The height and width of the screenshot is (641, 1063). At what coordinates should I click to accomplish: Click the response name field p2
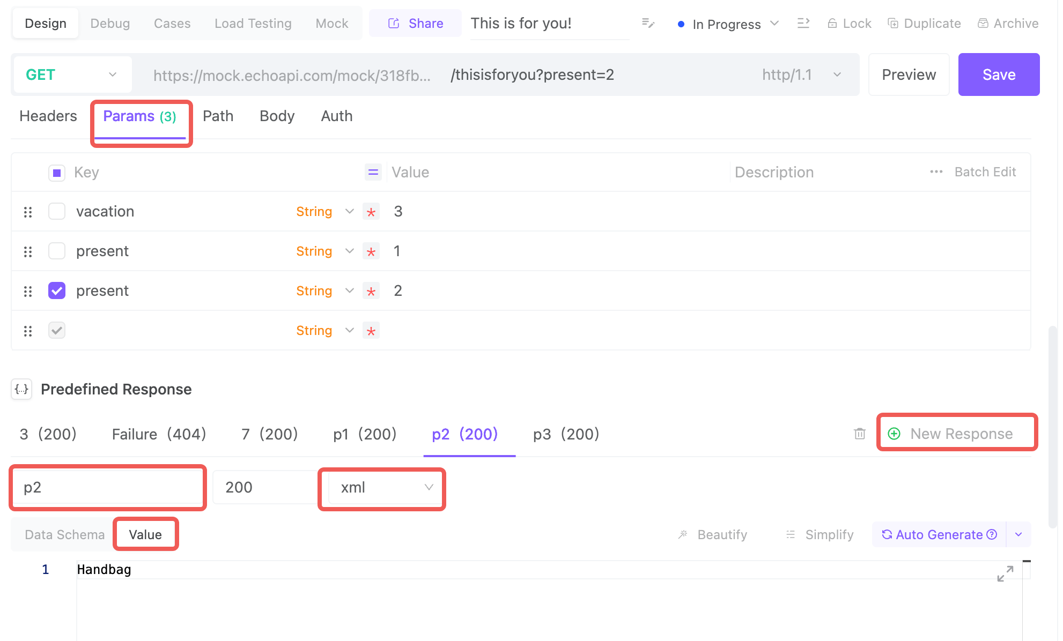(108, 487)
